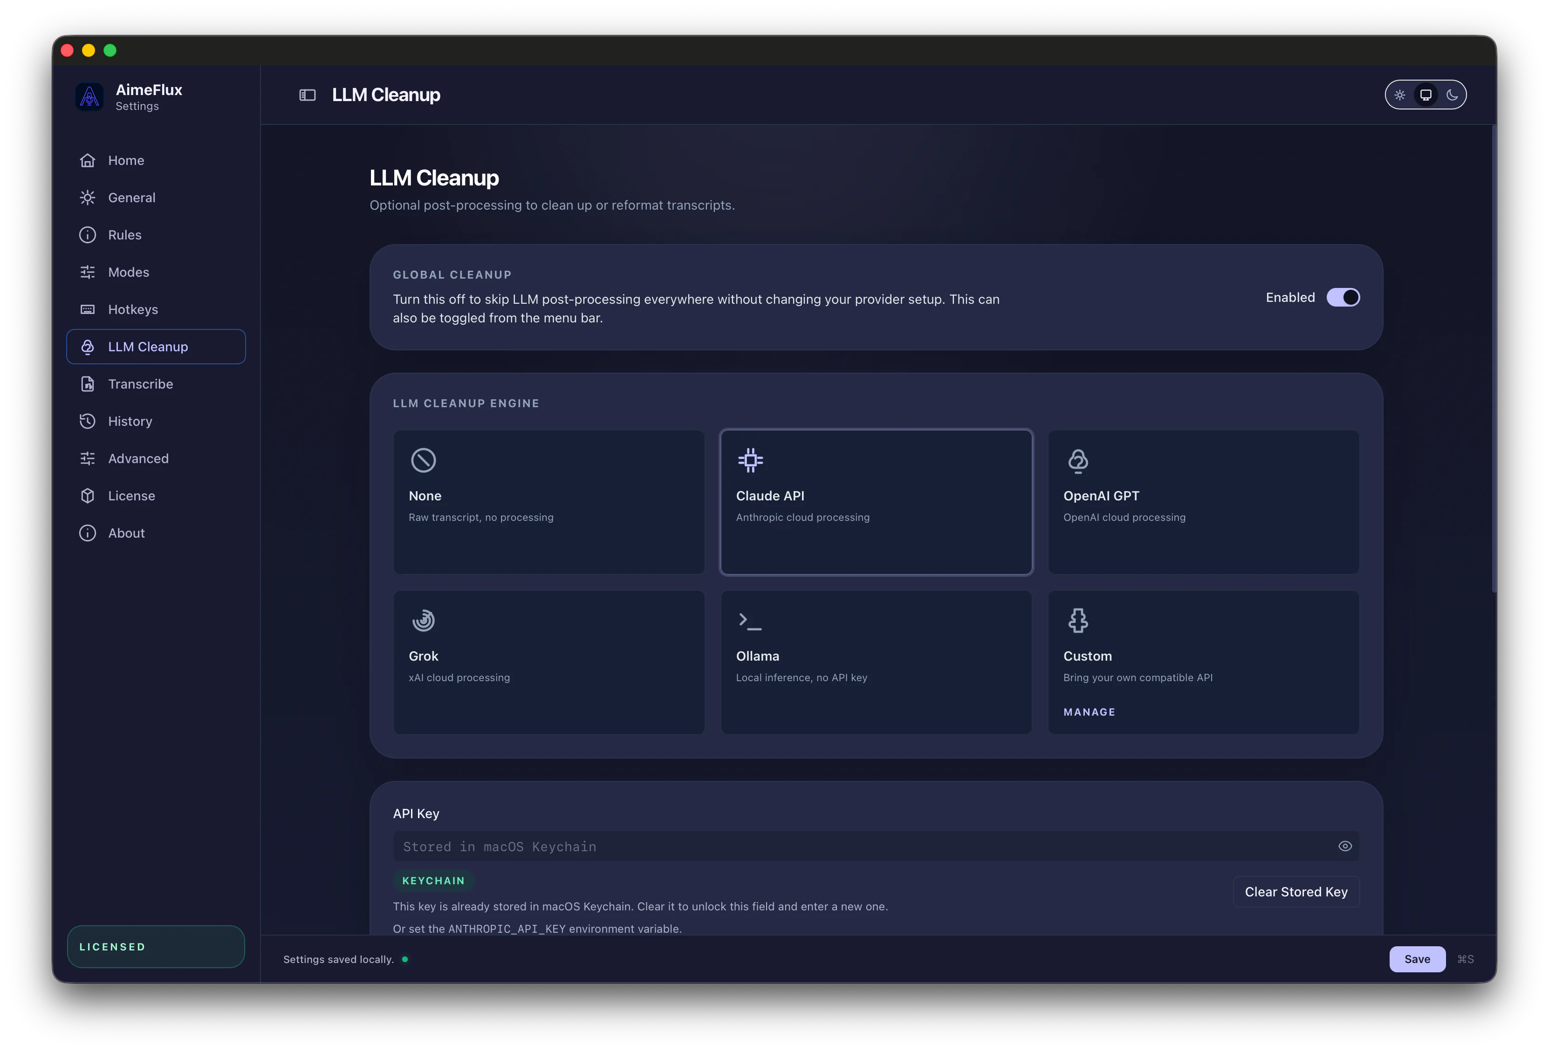The image size is (1549, 1052).
Task: Open the Transcribe page
Action: (156, 384)
